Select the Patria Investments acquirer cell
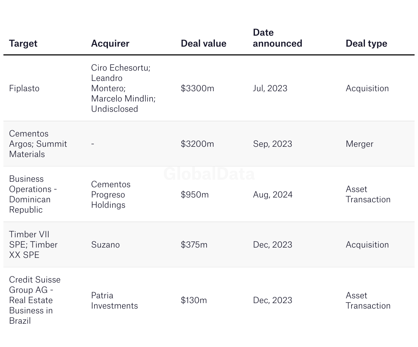 (x=114, y=300)
